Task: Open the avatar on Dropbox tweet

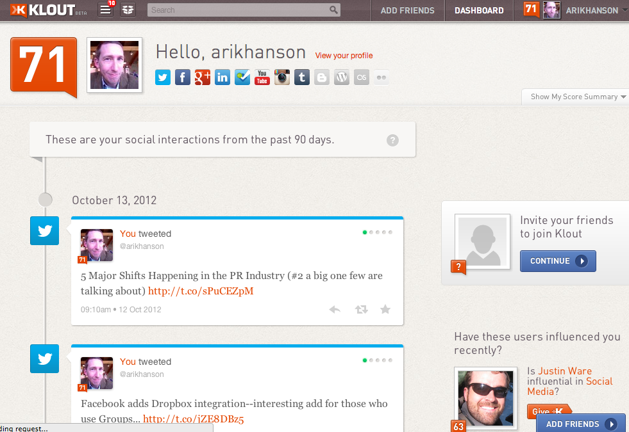Action: (96, 373)
